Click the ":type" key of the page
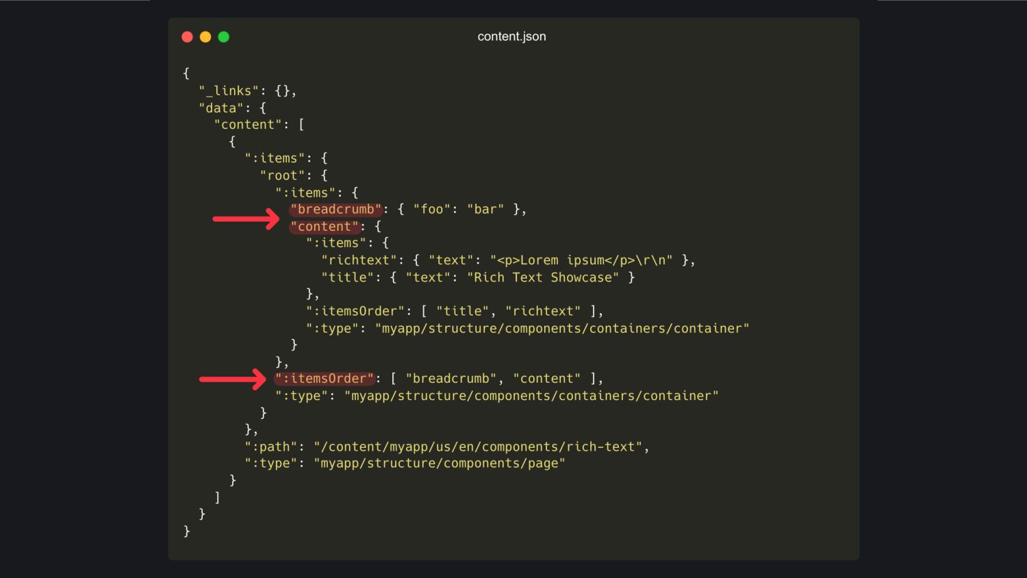This screenshot has width=1027, height=578. [x=271, y=464]
